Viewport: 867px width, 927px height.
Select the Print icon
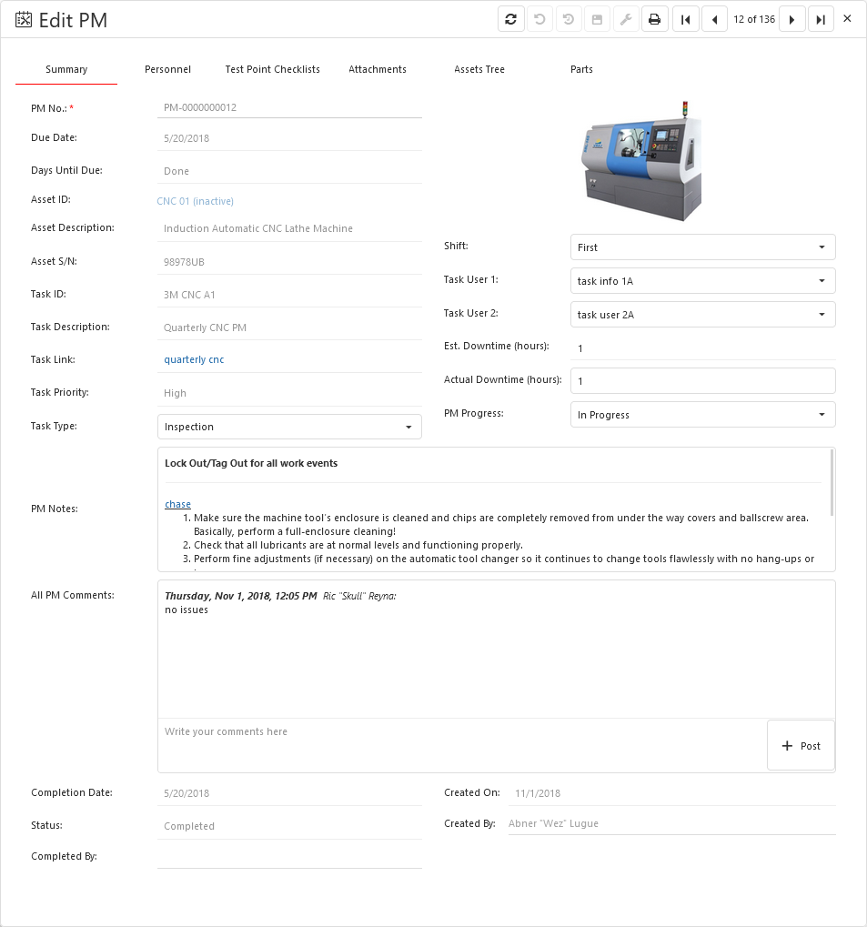tap(655, 18)
